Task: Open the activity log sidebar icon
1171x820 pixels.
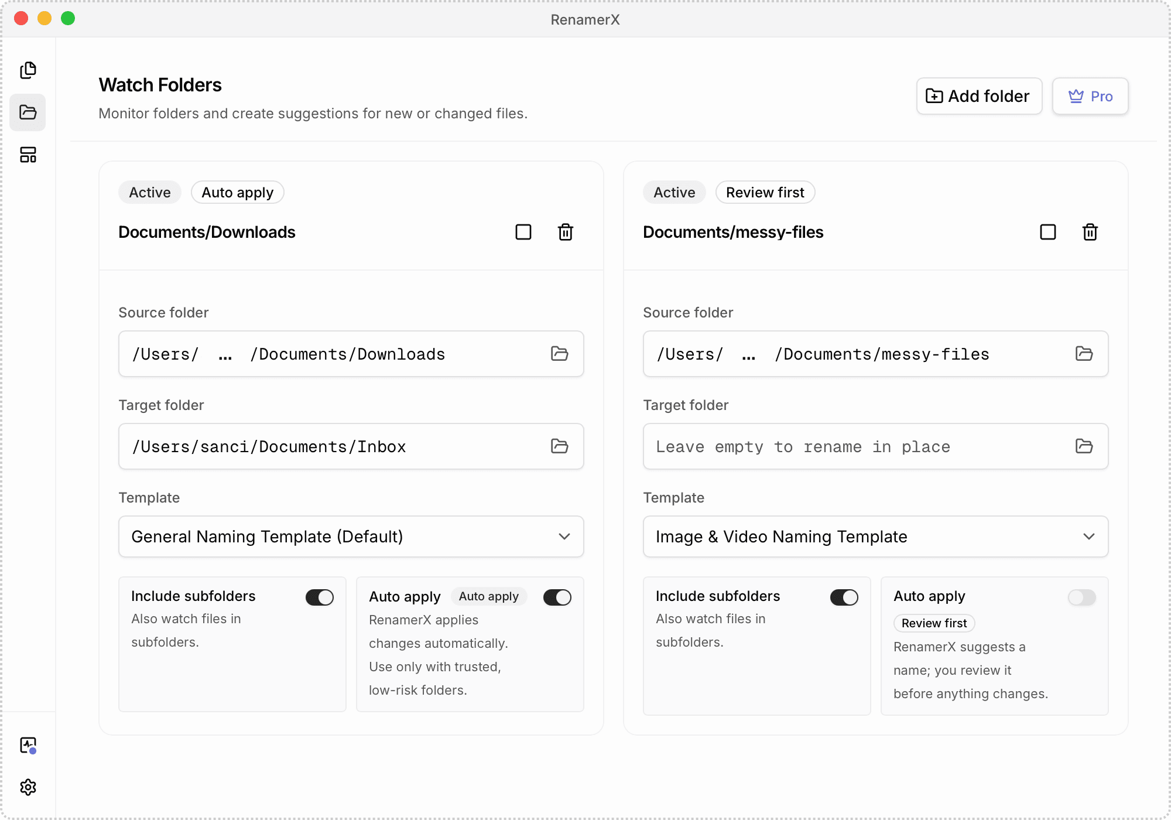Action: click(28, 745)
